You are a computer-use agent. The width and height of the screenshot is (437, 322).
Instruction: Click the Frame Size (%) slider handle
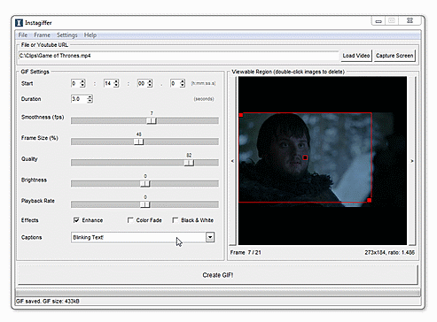[138, 142]
